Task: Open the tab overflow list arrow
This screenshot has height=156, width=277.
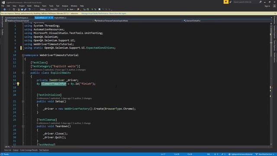Action: click(x=271, y=18)
